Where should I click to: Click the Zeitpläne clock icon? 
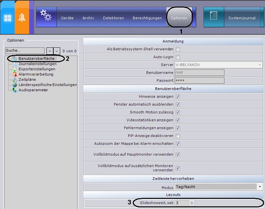(15, 80)
